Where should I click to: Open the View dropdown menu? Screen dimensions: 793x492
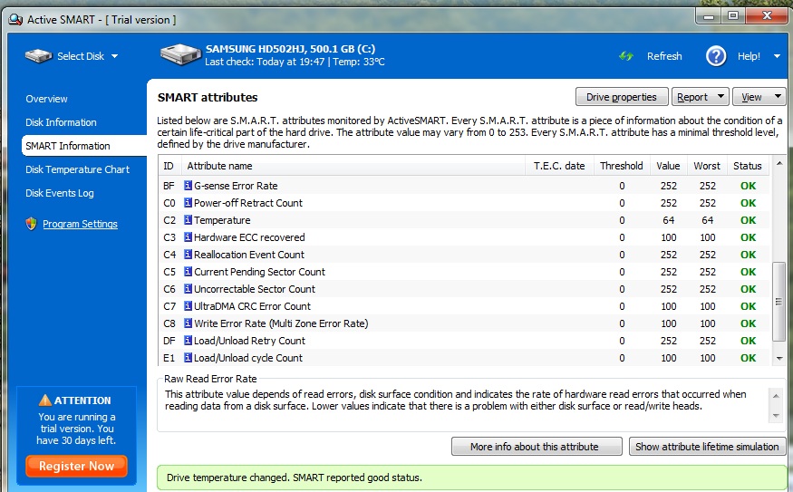click(x=759, y=97)
